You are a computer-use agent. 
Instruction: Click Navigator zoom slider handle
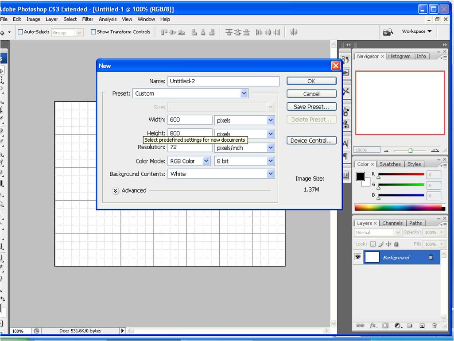(x=410, y=150)
